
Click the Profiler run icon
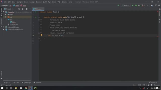click(143, 5)
